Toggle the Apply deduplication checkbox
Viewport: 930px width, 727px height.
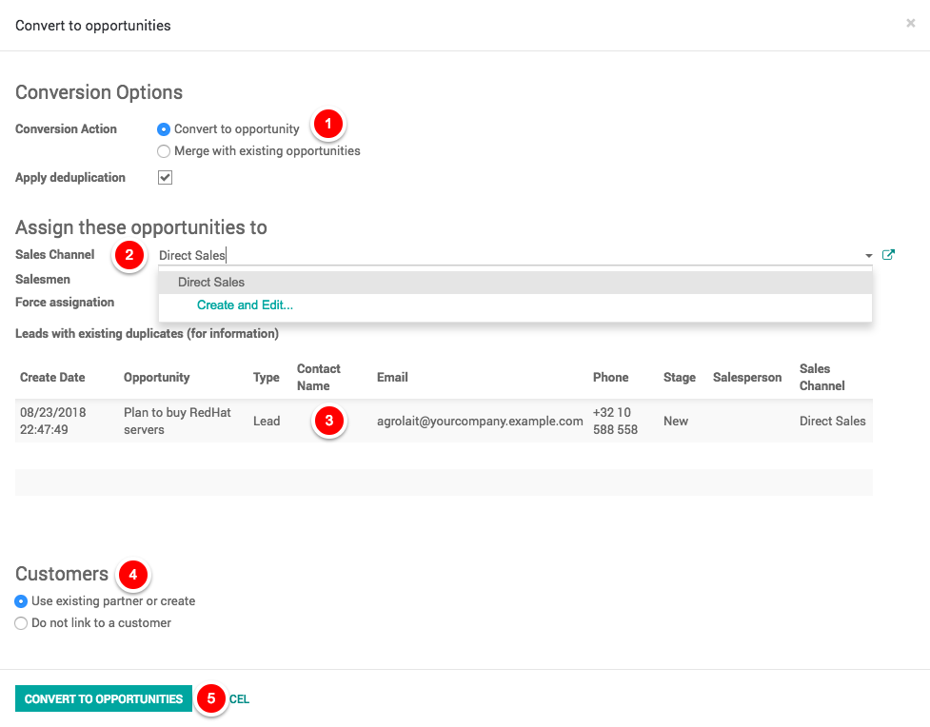tap(165, 178)
